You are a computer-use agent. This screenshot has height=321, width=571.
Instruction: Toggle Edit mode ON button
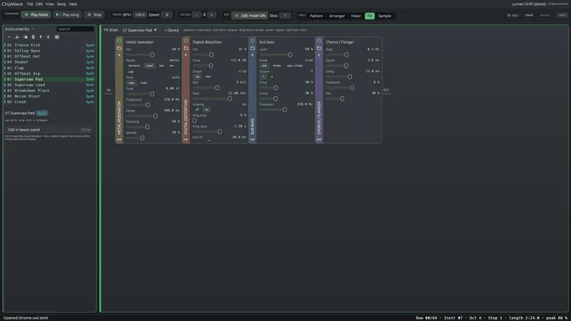pos(250,16)
